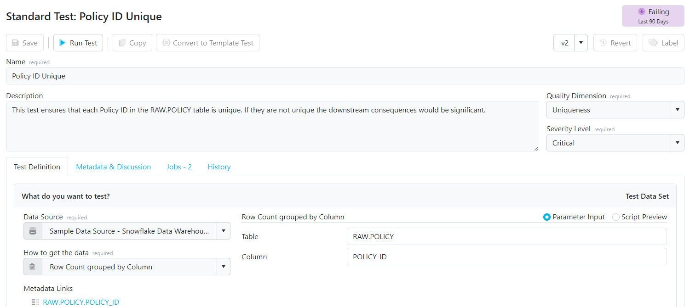Image resolution: width=690 pixels, height=307 pixels.
Task: Click the column icon beside RAW.POLICY.POLICY_ID
Action: pos(35,302)
